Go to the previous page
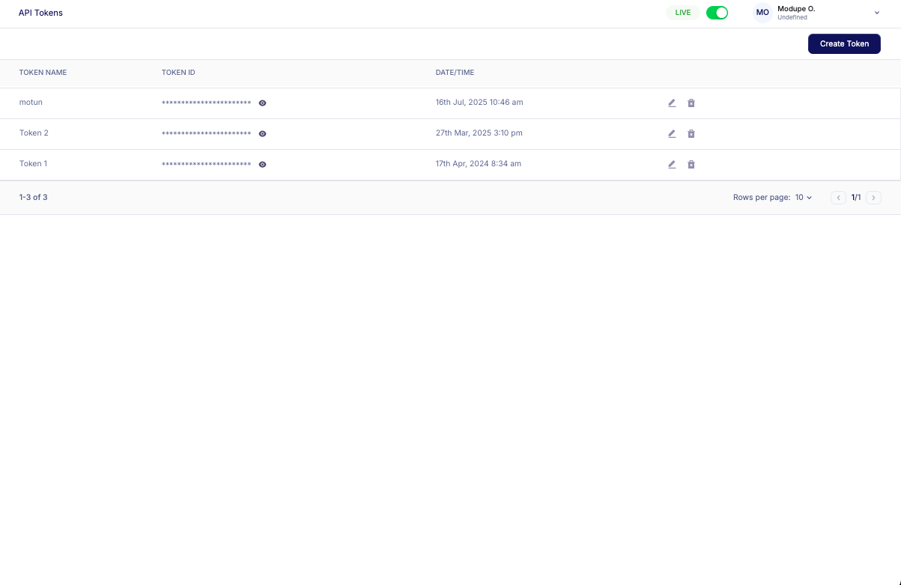Image resolution: width=901 pixels, height=585 pixels. (839, 198)
